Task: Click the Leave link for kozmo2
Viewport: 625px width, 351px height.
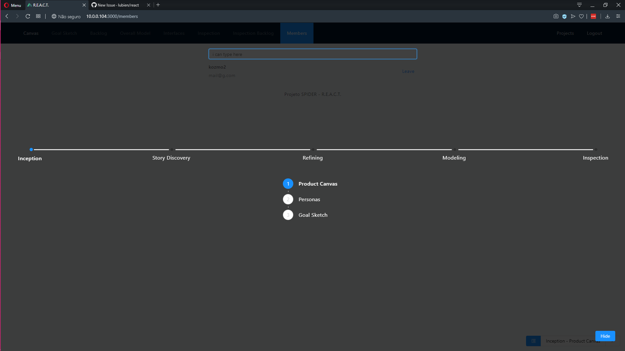Action: tap(408, 71)
